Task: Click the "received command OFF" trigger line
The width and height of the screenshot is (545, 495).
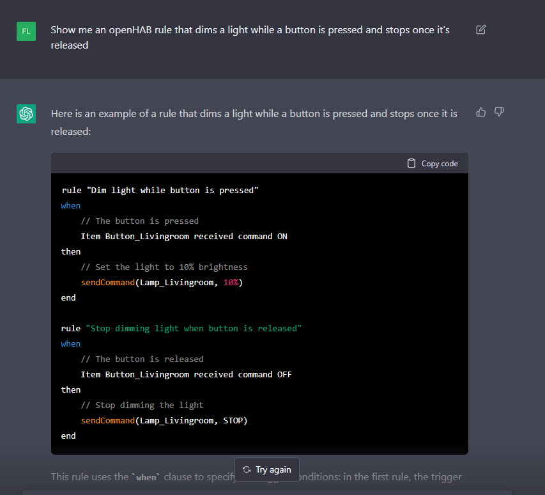Action: point(186,374)
